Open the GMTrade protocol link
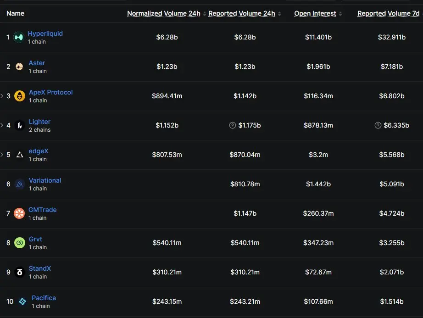Image resolution: width=423 pixels, height=318 pixels. pyautogui.click(x=43, y=210)
